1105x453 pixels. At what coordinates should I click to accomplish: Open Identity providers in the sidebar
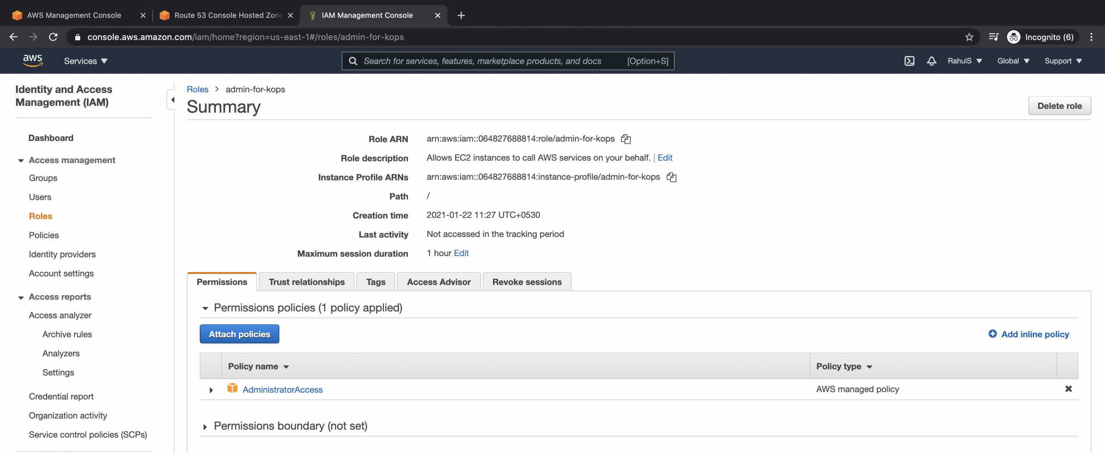click(62, 254)
